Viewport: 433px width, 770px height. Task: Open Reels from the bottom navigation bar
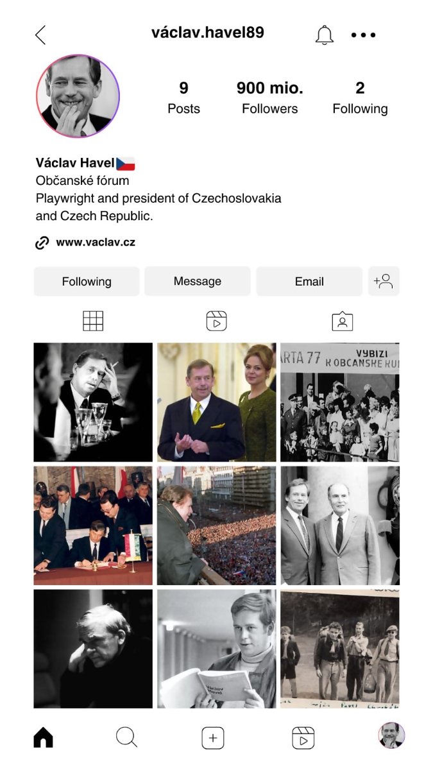[x=303, y=738]
